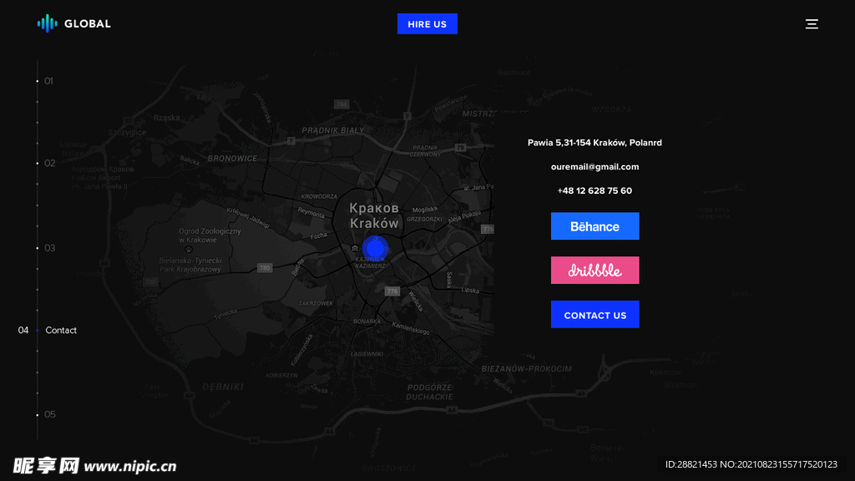Go to section 01 in side navigation
Screen dimensions: 855x481
click(x=48, y=81)
